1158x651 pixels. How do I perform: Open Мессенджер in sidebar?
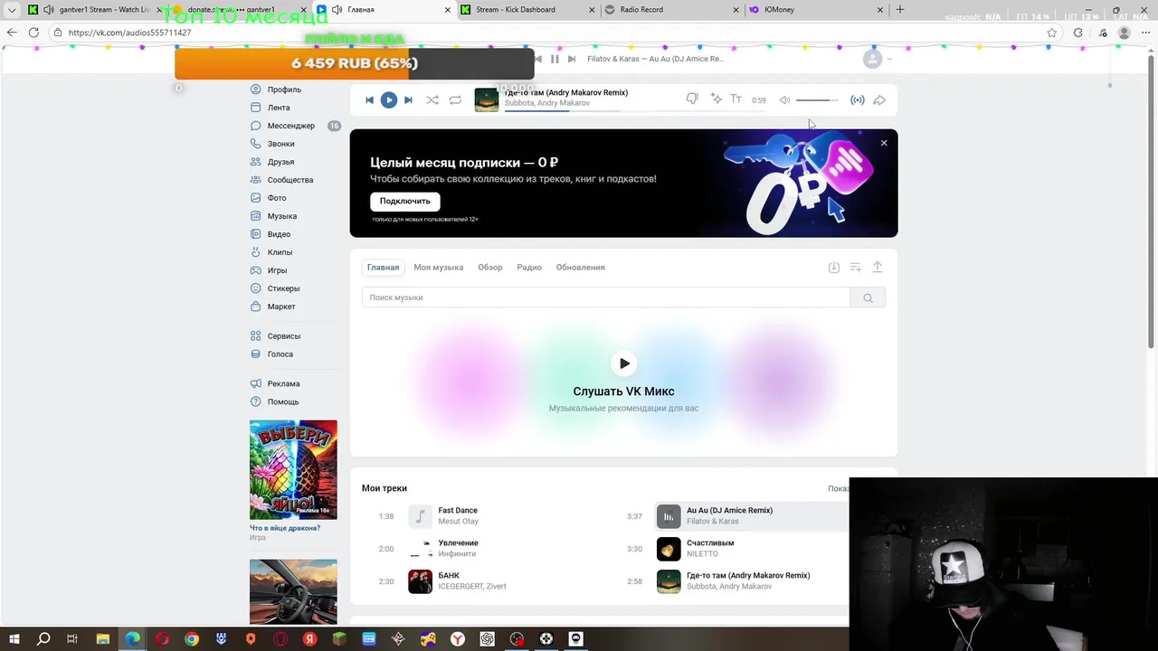pos(291,126)
